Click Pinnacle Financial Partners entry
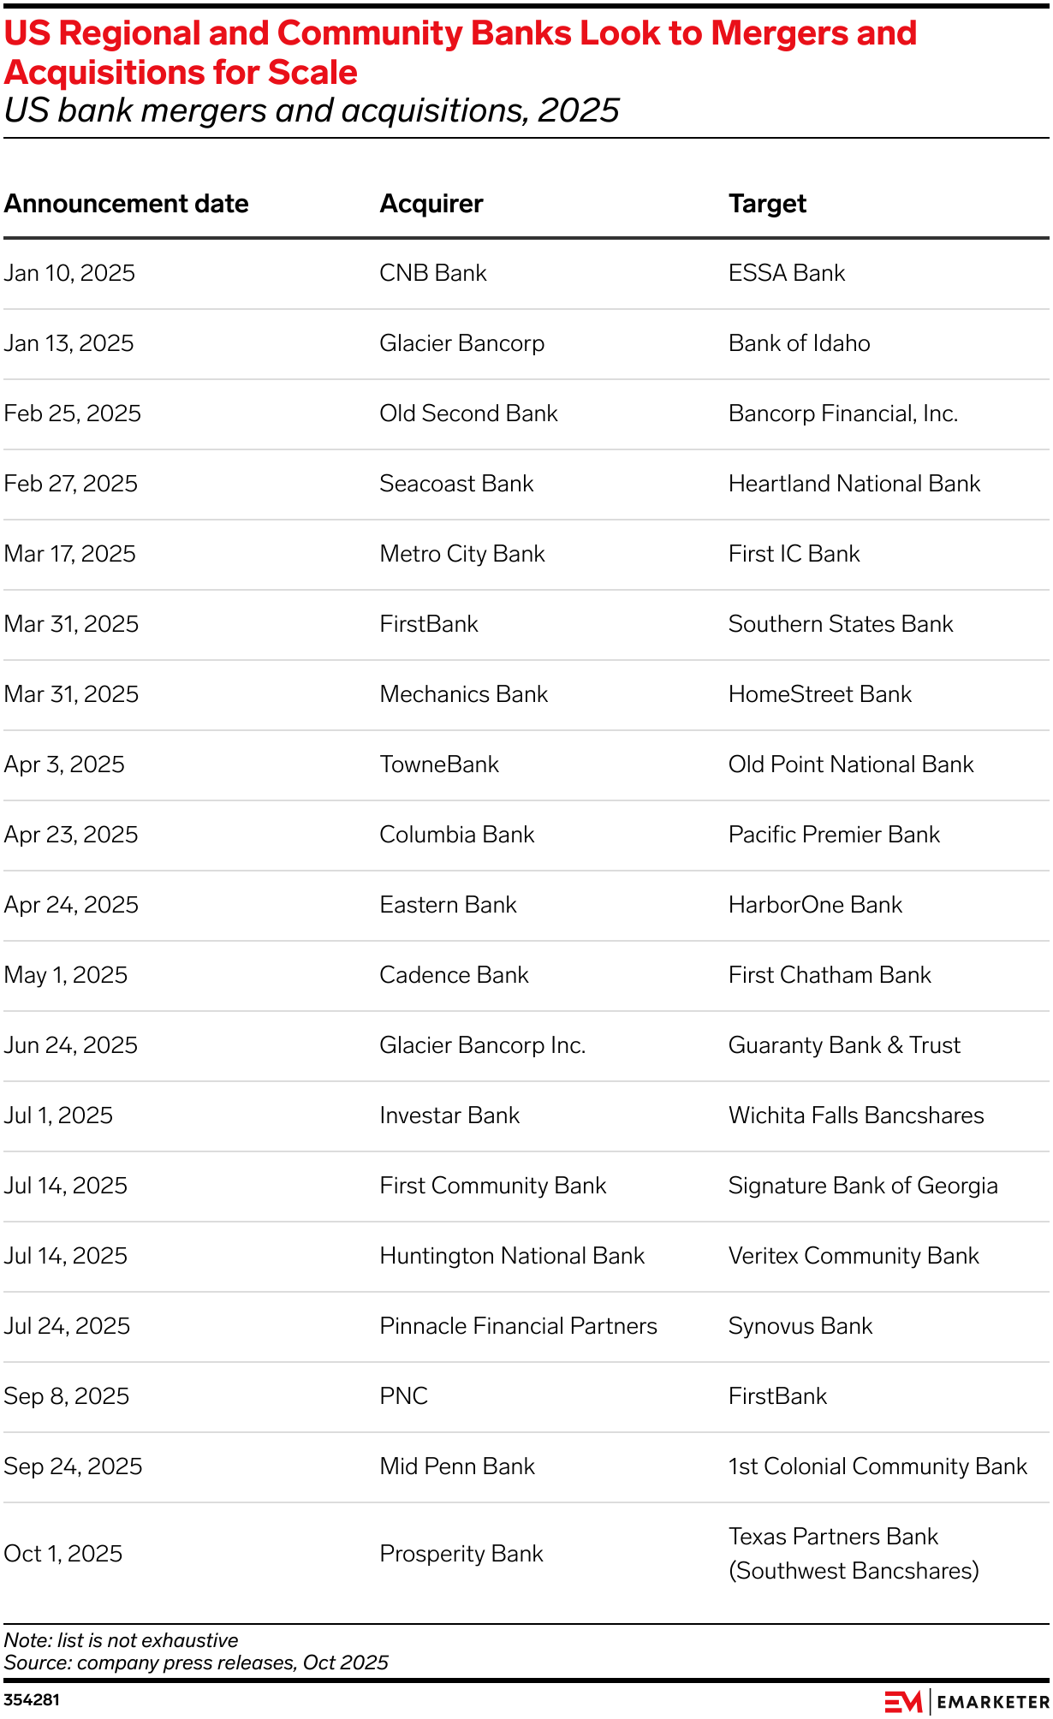 (518, 1326)
